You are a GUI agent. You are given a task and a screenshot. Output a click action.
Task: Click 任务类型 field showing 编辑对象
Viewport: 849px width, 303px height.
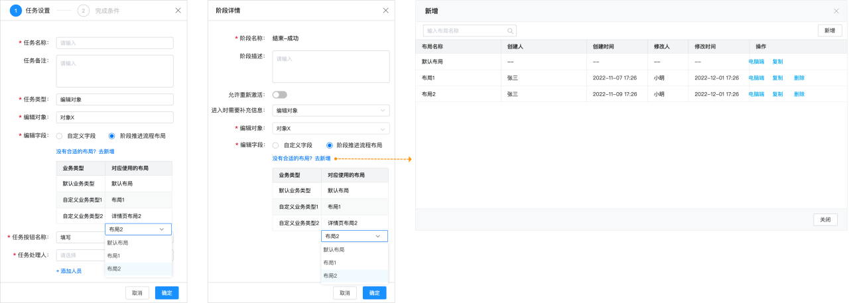click(115, 99)
